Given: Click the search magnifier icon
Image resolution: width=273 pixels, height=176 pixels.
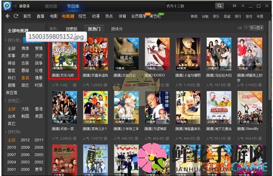Looking at the screenshot, I should pos(220,6).
